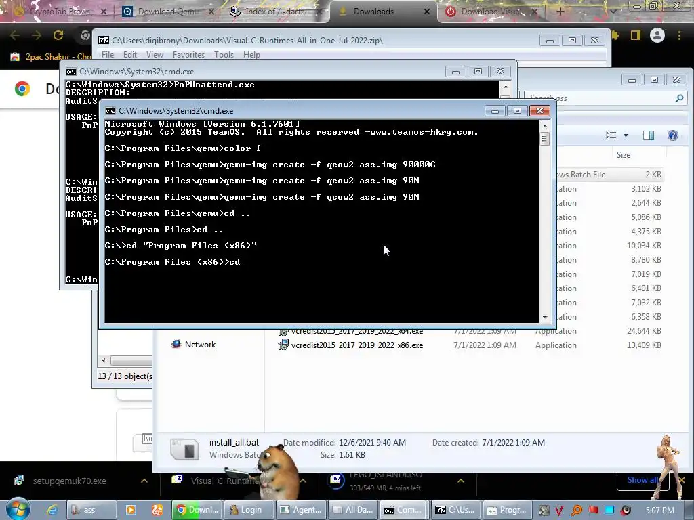
Task: Expand the Explorer view options dropdown arrow
Action: [x=626, y=135]
